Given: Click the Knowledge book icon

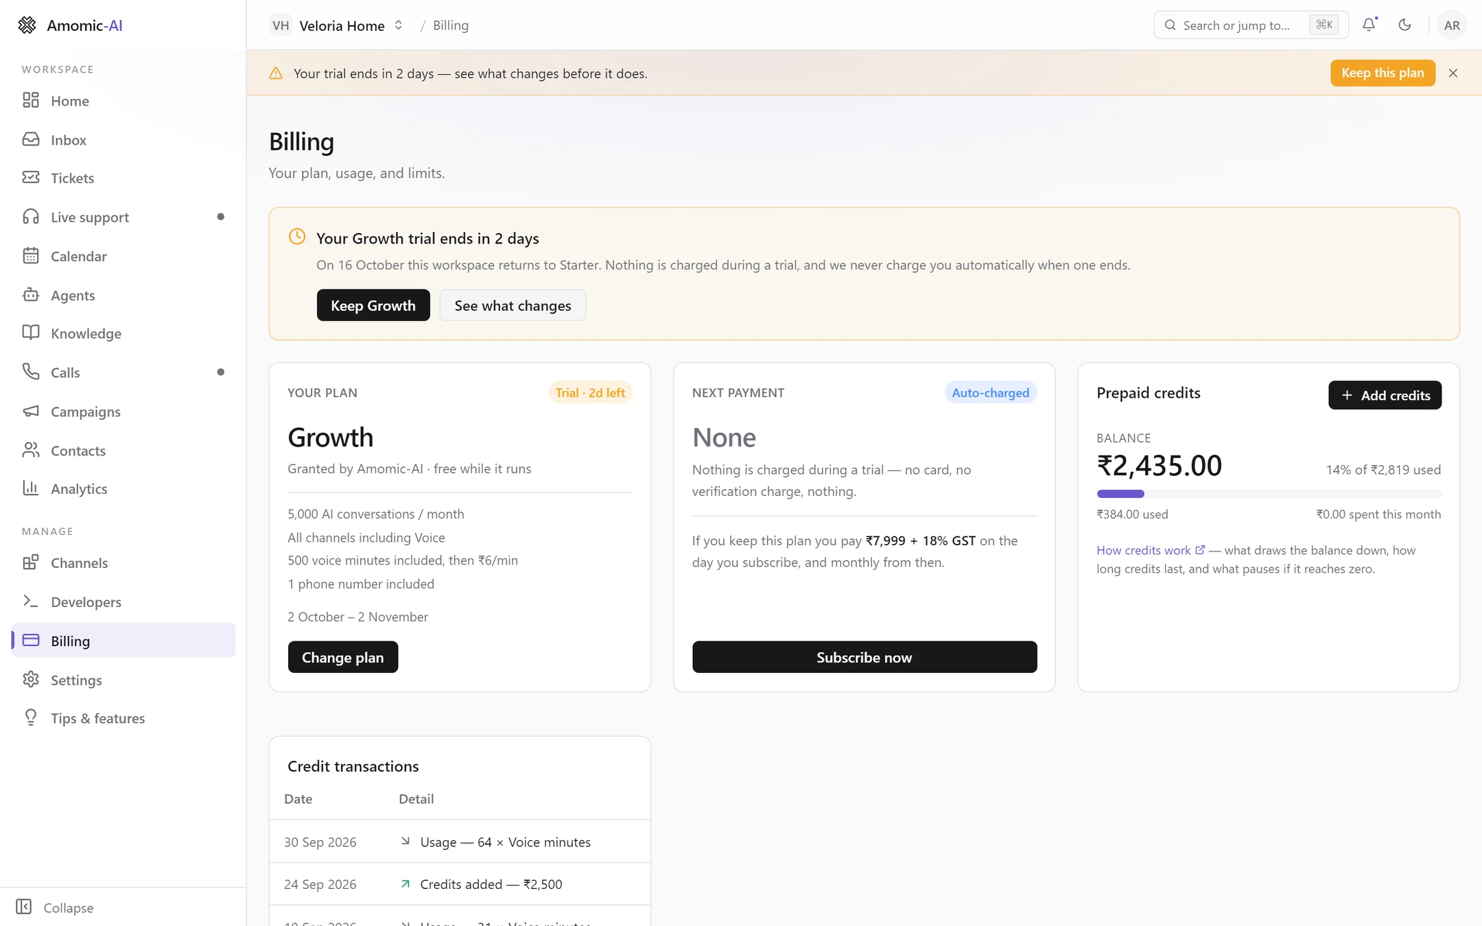Looking at the screenshot, I should (31, 333).
